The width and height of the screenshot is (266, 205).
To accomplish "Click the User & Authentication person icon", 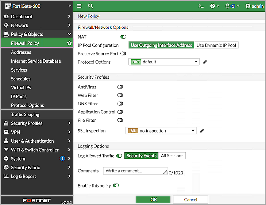I will (x=6, y=141).
